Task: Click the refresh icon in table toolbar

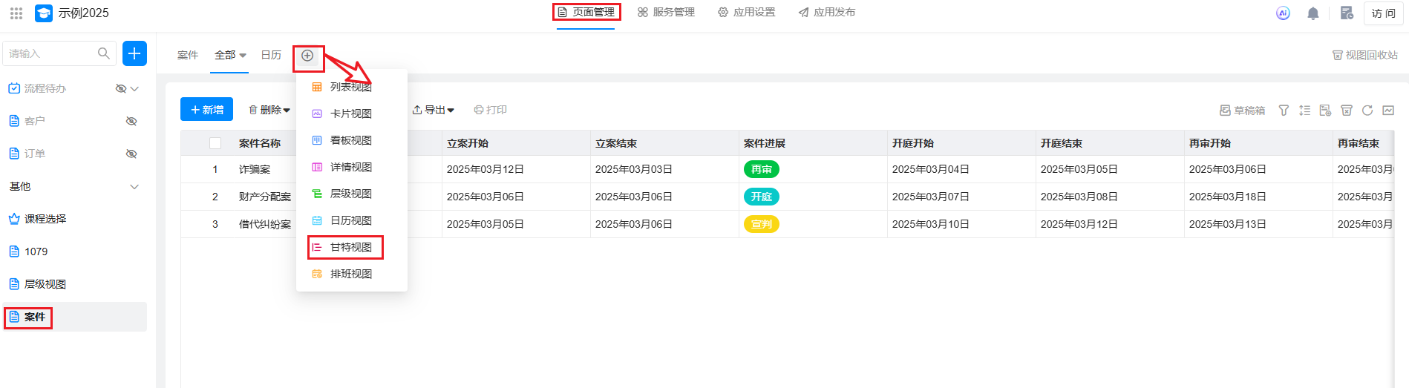Action: (1367, 111)
